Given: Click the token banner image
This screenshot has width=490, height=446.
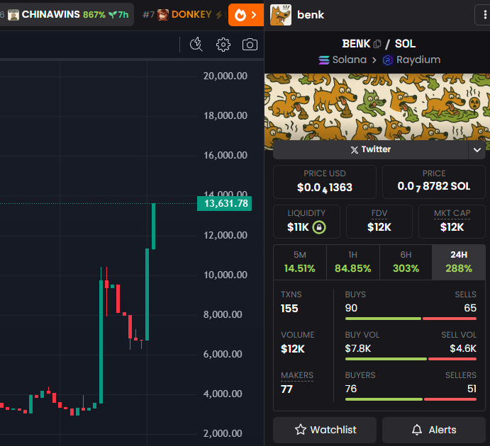Looking at the screenshot, I should [377, 107].
